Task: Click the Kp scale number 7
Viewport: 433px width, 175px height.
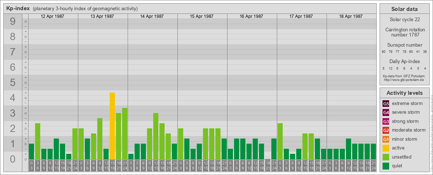Action: pyautogui.click(x=13, y=52)
